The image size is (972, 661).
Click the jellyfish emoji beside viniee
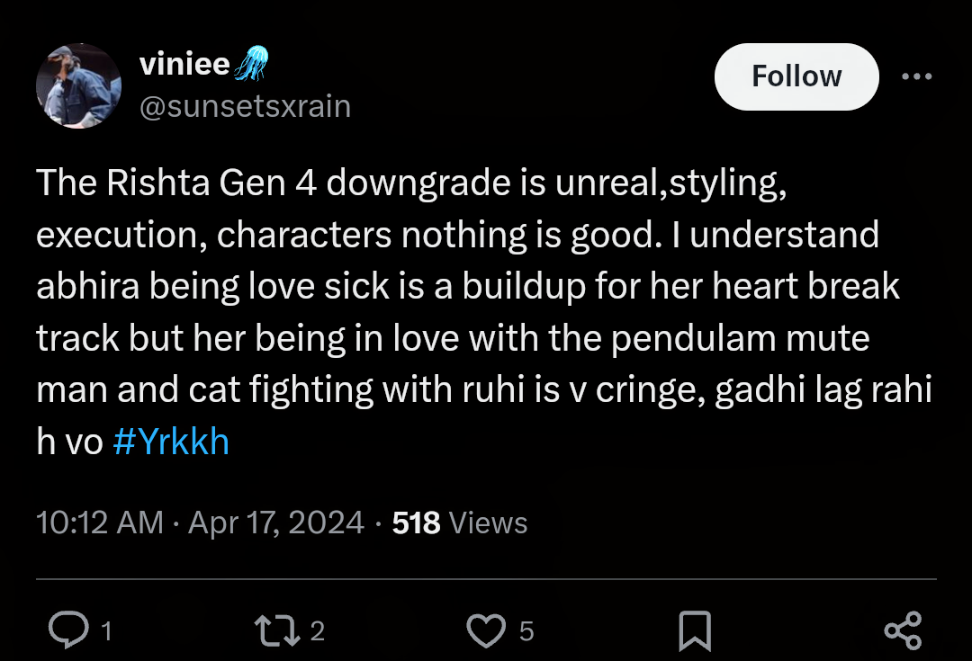click(251, 63)
